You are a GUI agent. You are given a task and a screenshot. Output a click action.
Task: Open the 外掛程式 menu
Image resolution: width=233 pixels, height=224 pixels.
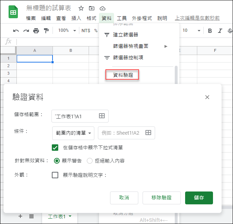pyautogui.click(x=142, y=18)
